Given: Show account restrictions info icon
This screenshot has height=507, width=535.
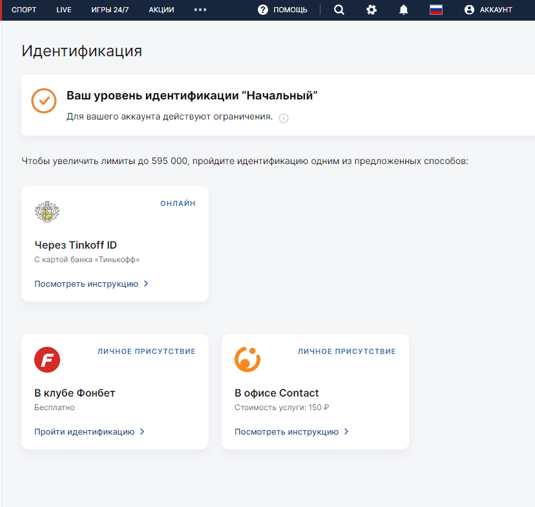Looking at the screenshot, I should (x=284, y=118).
